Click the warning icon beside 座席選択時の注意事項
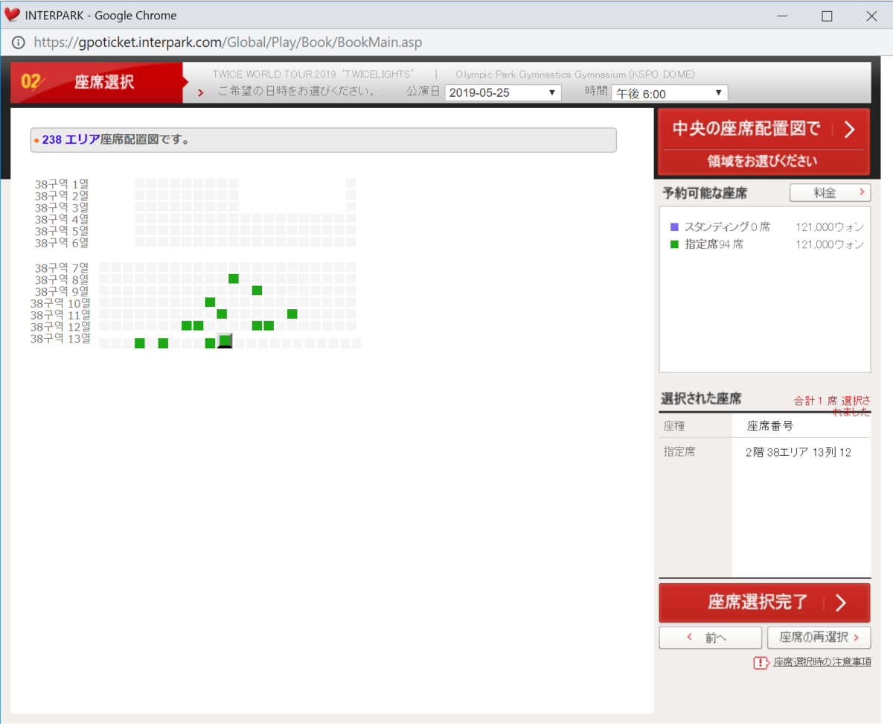 click(761, 662)
